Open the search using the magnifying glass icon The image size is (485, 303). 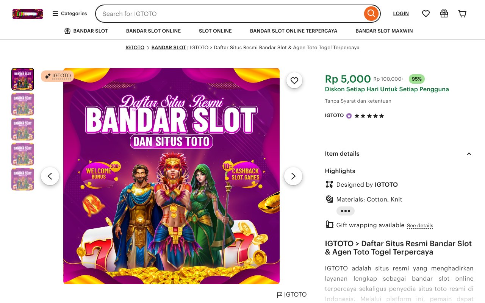pyautogui.click(x=371, y=13)
